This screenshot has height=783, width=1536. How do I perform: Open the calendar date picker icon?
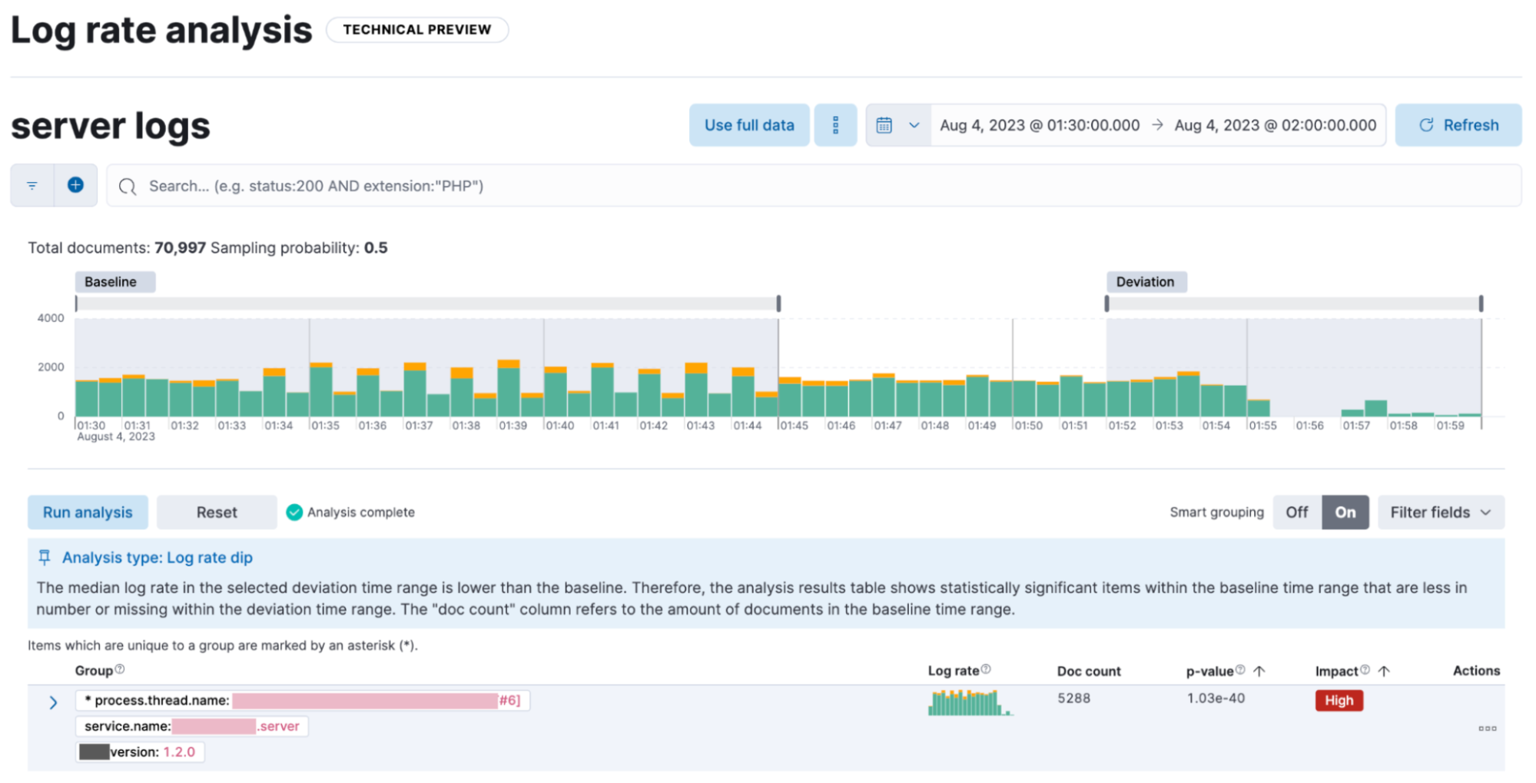pyautogui.click(x=885, y=124)
